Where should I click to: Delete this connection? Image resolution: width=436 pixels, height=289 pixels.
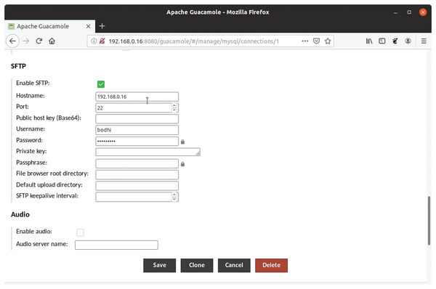click(271, 265)
